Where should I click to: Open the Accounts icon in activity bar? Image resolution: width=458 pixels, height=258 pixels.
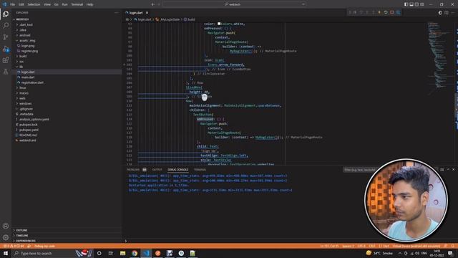pos(6,226)
